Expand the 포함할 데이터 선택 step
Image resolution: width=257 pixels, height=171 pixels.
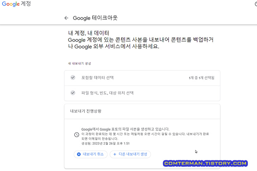coord(142,78)
